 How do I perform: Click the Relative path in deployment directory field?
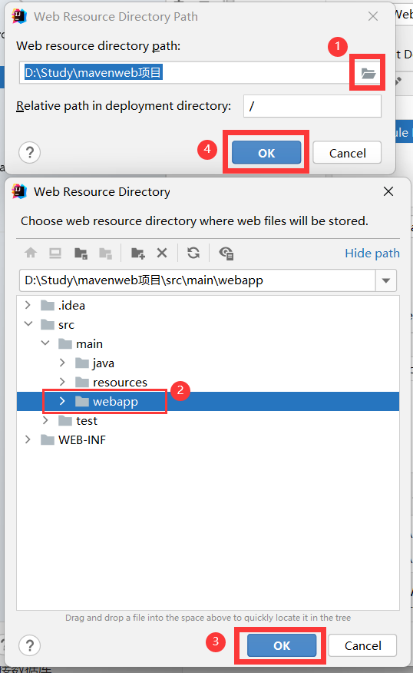click(x=312, y=106)
